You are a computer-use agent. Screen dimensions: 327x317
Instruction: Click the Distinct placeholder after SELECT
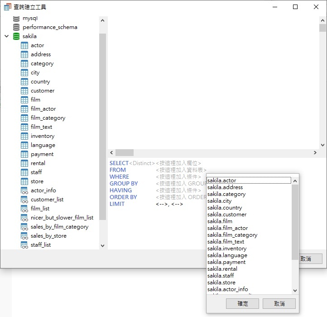click(142, 163)
